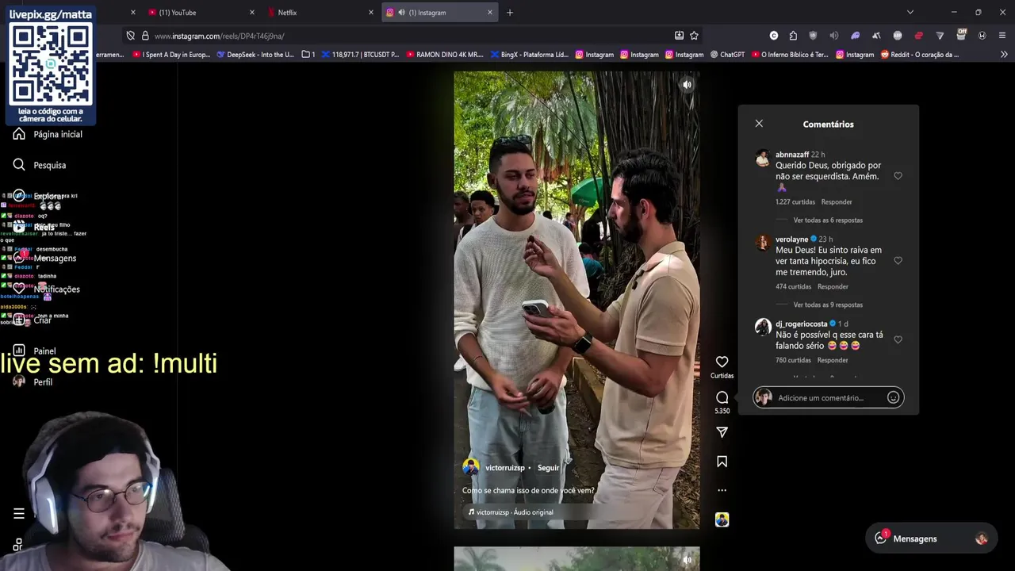Image resolution: width=1015 pixels, height=571 pixels.
Task: Mute the reel audio
Action: pos(687,85)
